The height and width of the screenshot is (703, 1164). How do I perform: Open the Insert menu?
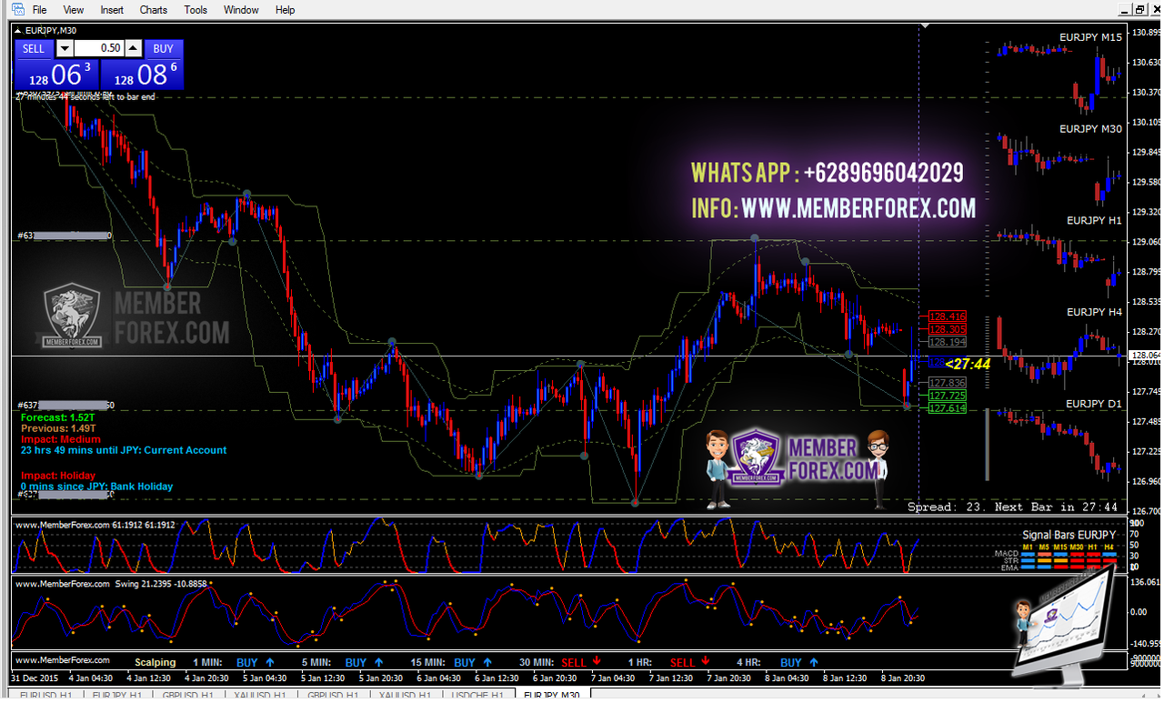coord(112,10)
